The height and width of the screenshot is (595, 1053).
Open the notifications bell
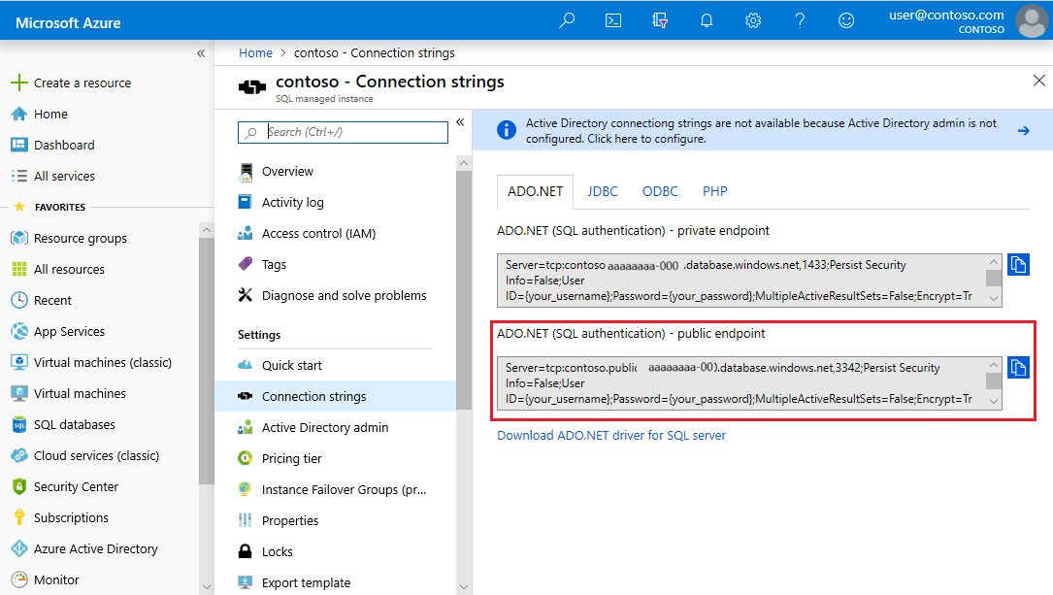[707, 20]
